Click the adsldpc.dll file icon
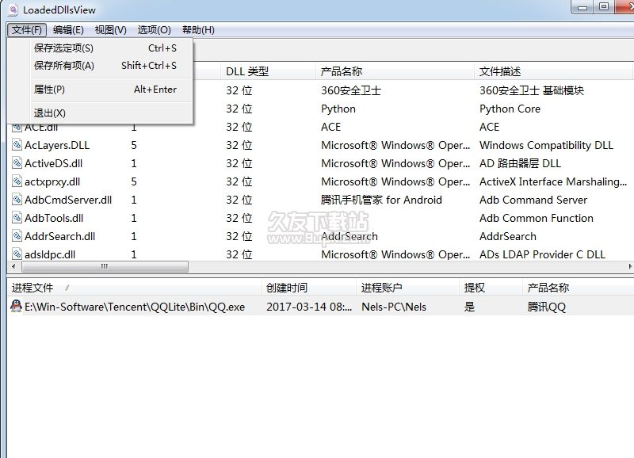Viewport: 634px width, 458px height. [x=17, y=254]
